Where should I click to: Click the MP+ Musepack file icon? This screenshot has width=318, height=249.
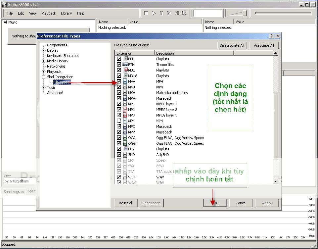(125, 98)
